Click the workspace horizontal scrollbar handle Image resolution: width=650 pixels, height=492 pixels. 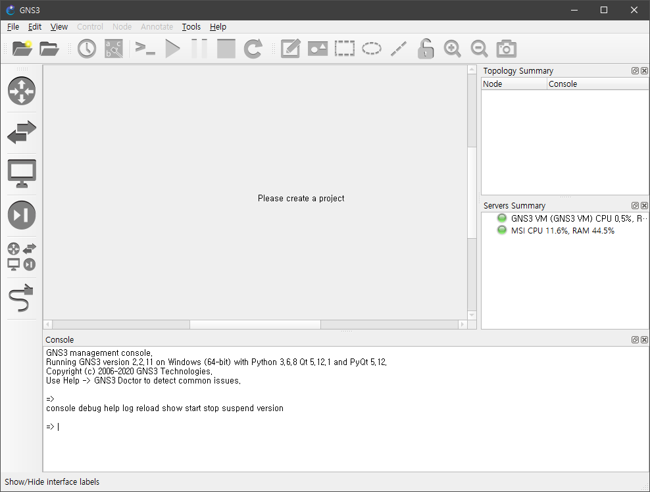point(255,324)
